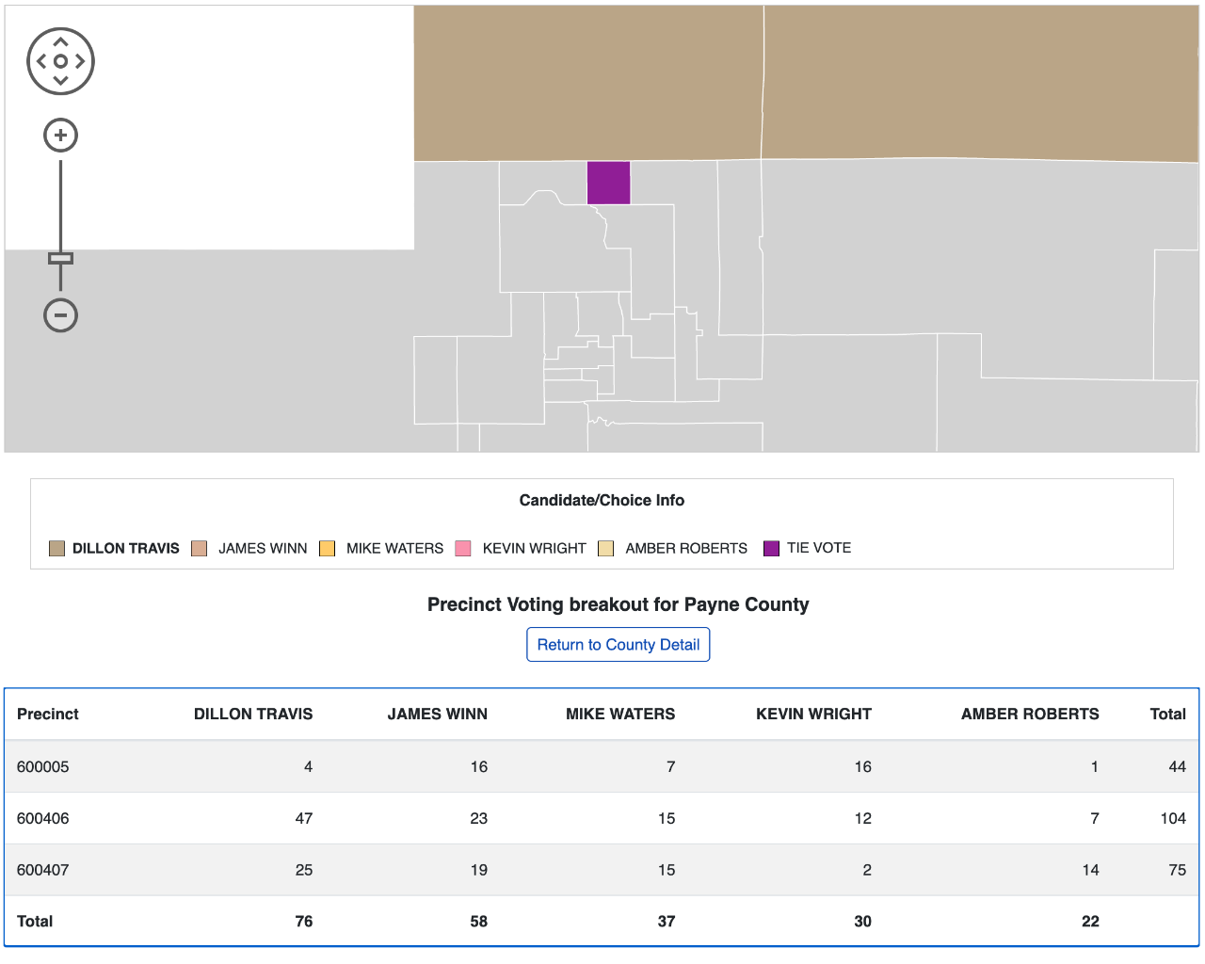Click Return to County Detail button
Image resolution: width=1205 pixels, height=964 pixels.
(618, 645)
